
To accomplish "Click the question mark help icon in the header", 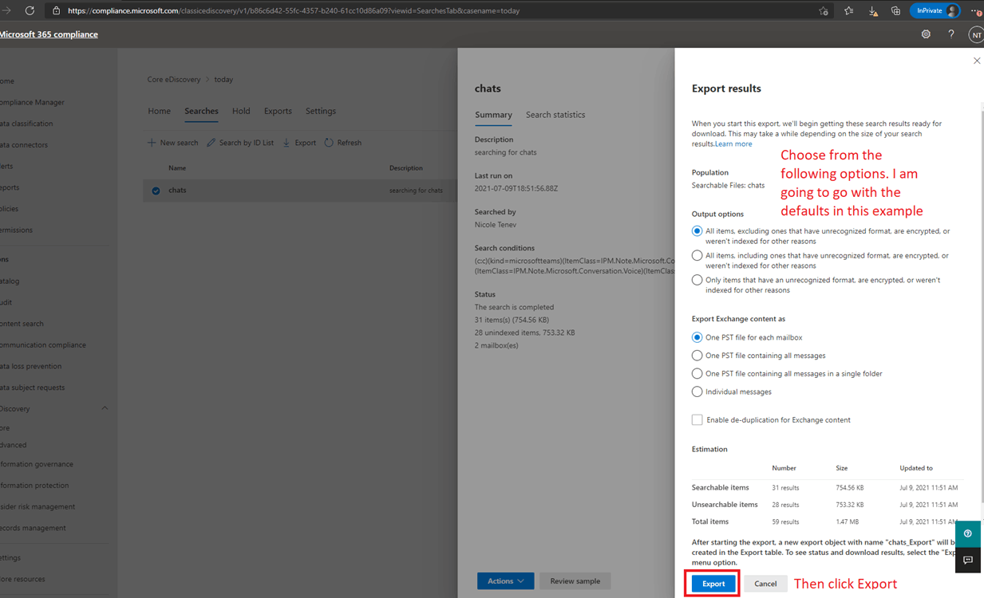I will click(x=950, y=34).
